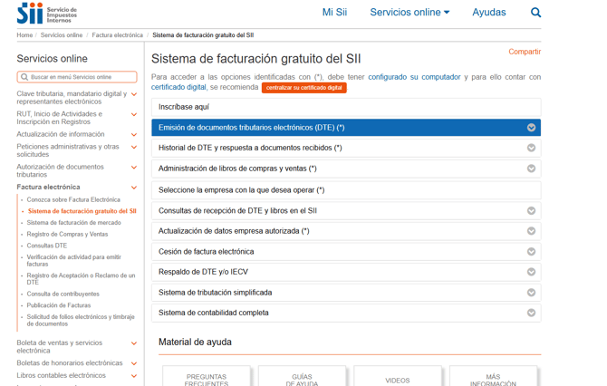This screenshot has width=607, height=386.
Task: Expand Clave tributaria, mandatario digital sidebar arrow
Action: click(x=134, y=94)
